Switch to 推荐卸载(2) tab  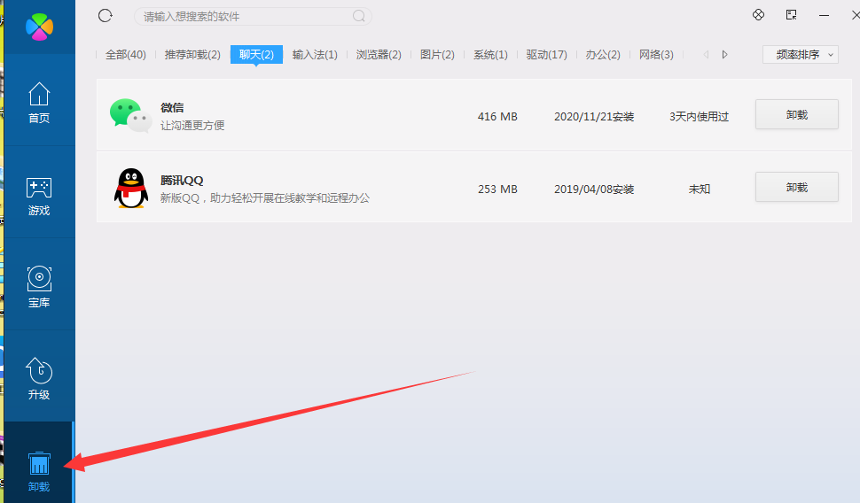click(192, 54)
